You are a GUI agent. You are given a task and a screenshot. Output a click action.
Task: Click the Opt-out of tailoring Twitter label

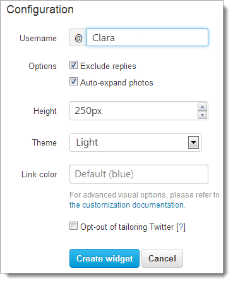coord(127,227)
